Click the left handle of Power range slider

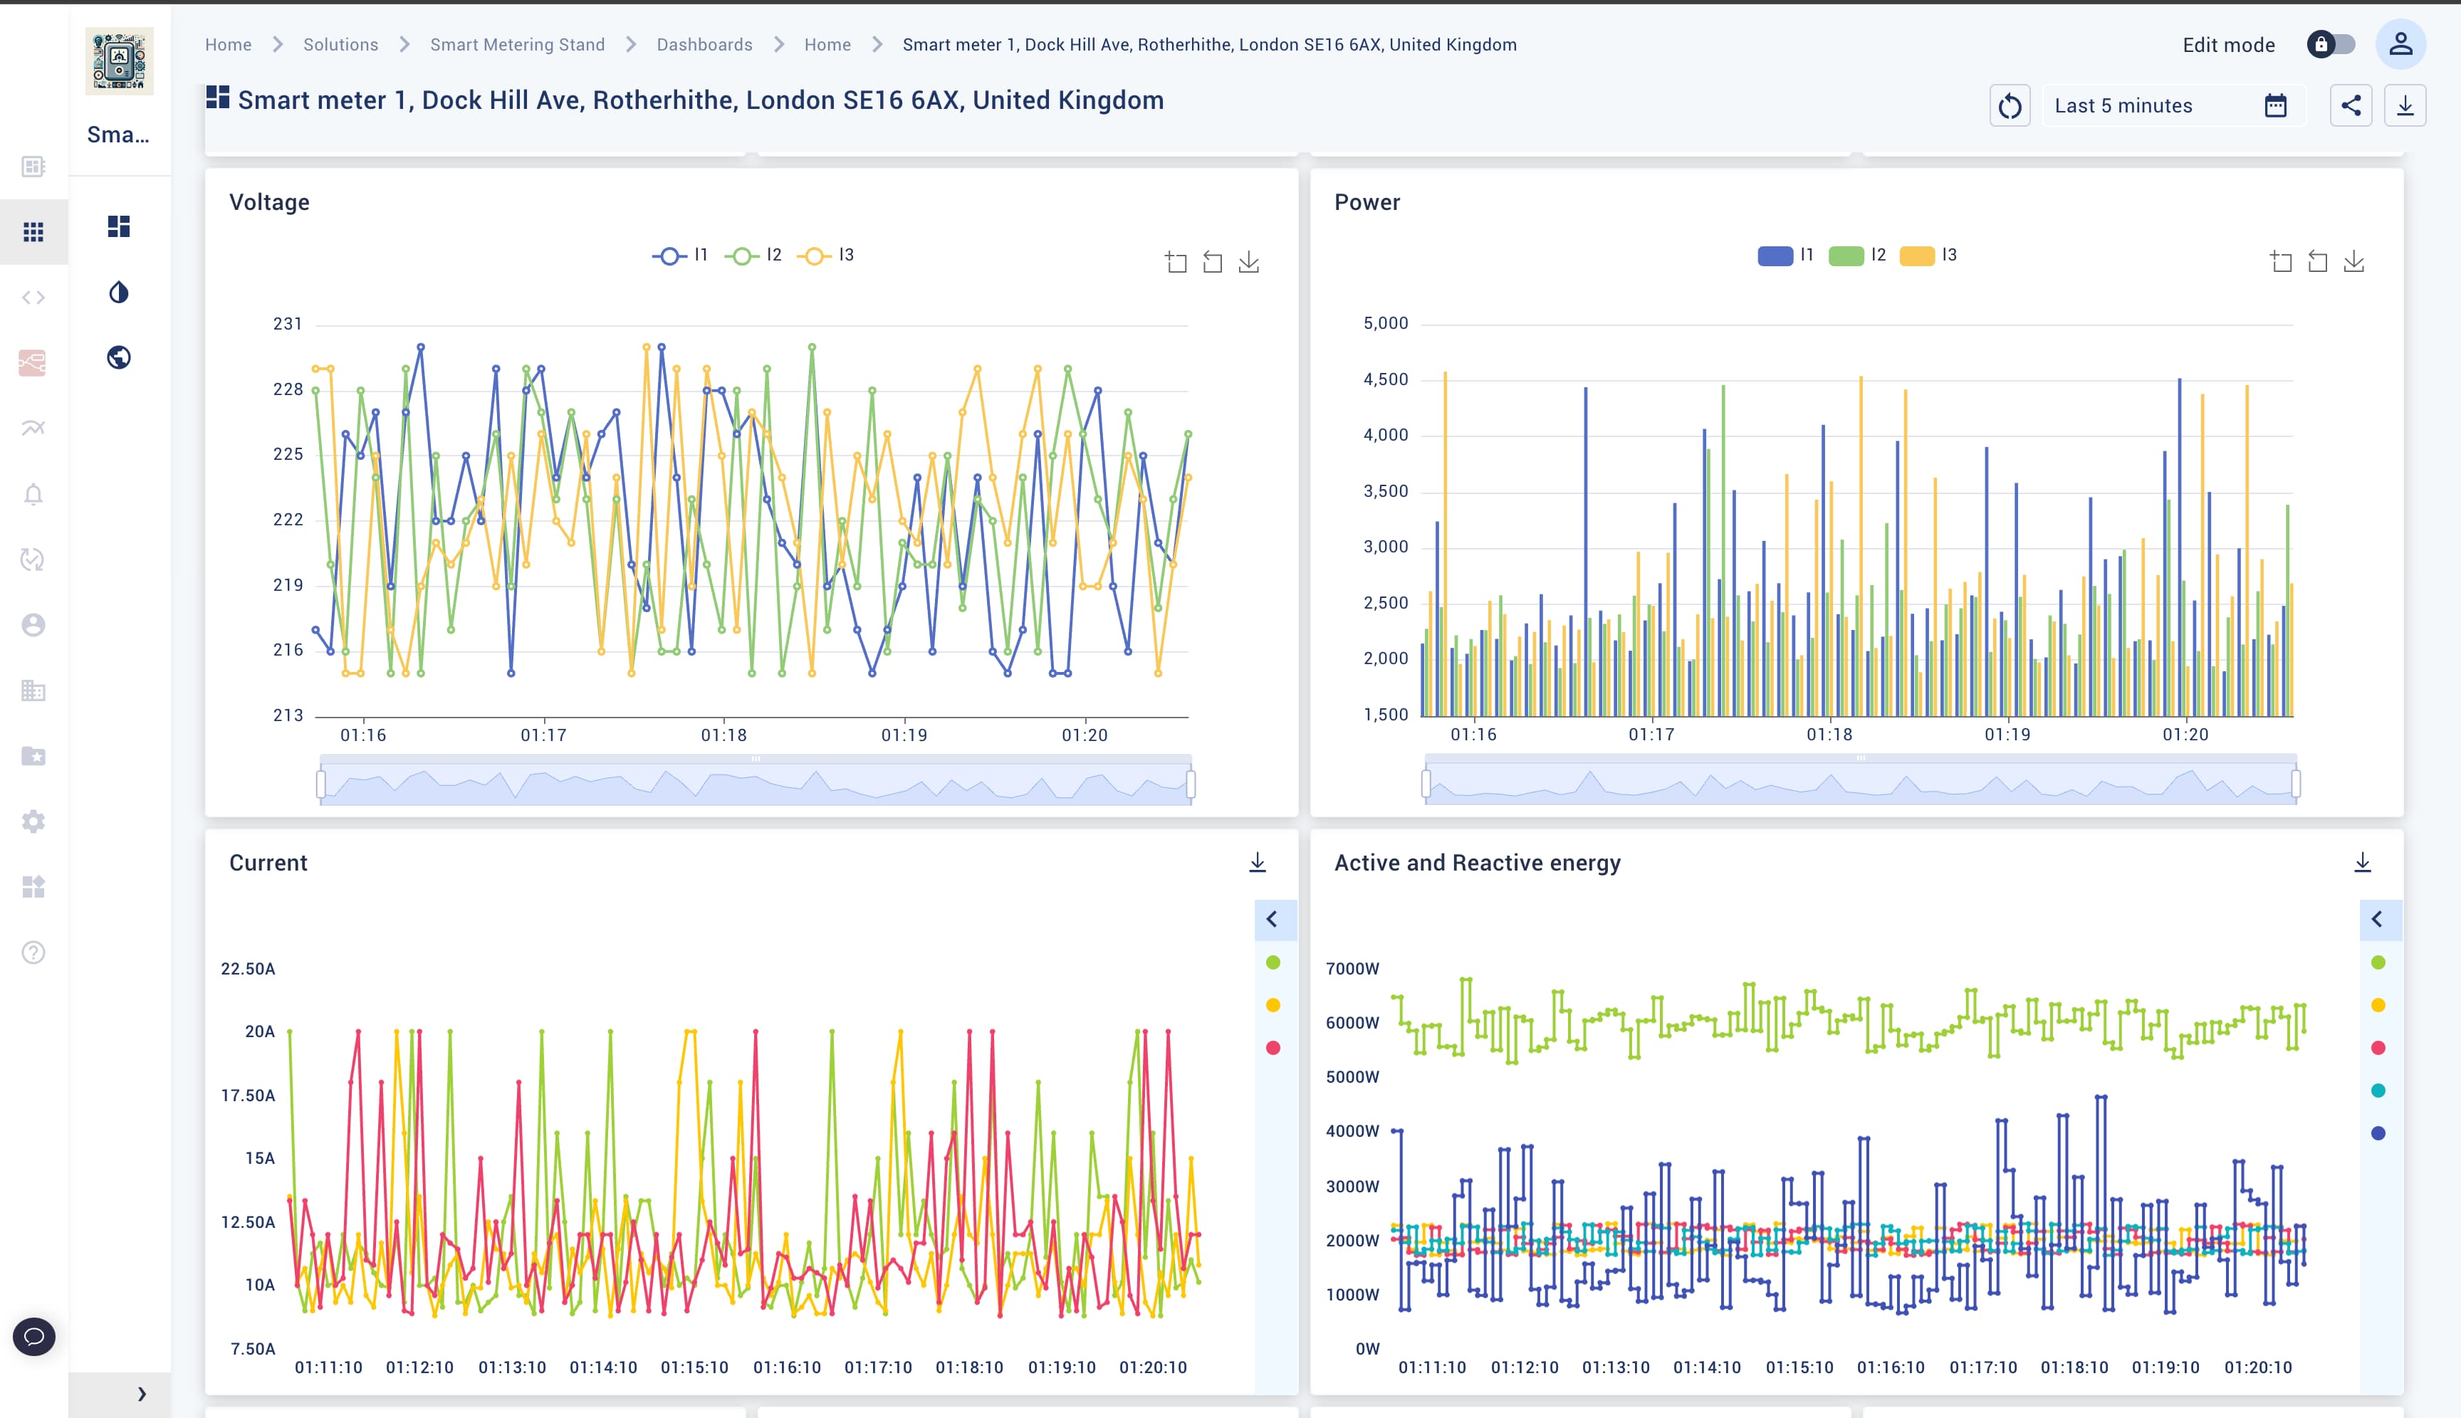coord(1426,784)
